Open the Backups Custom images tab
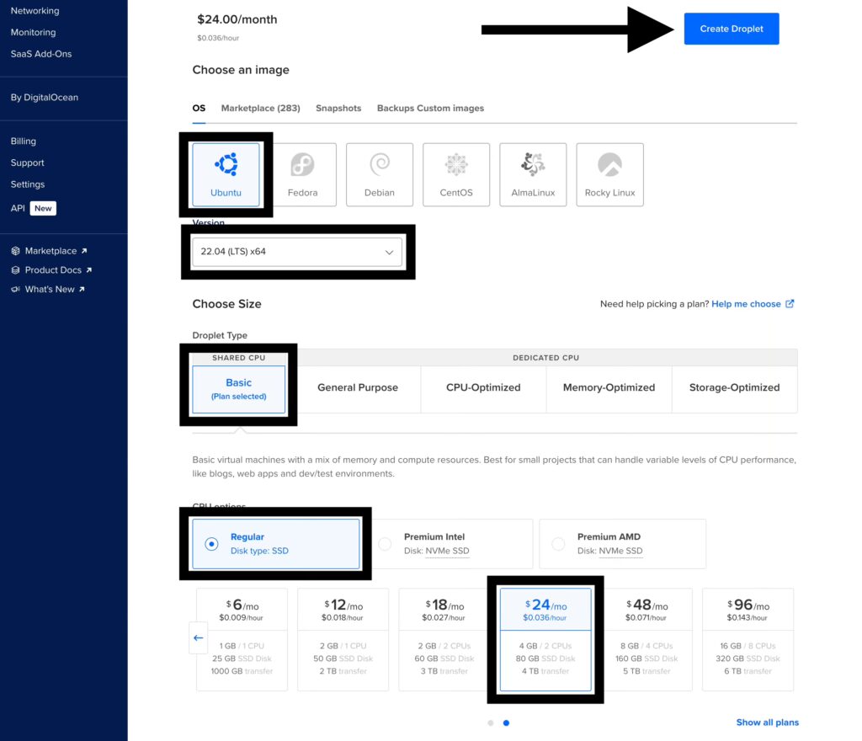This screenshot has width=862, height=741. point(430,109)
